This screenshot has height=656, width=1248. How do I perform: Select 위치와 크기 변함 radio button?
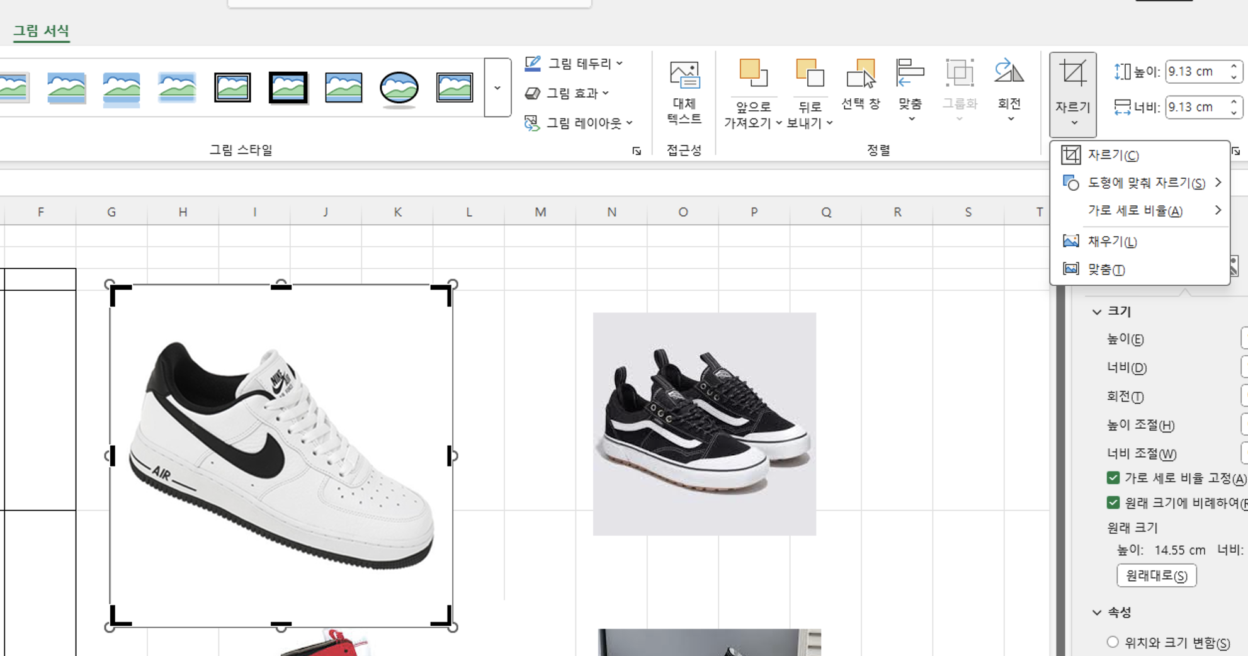pos(1113,642)
